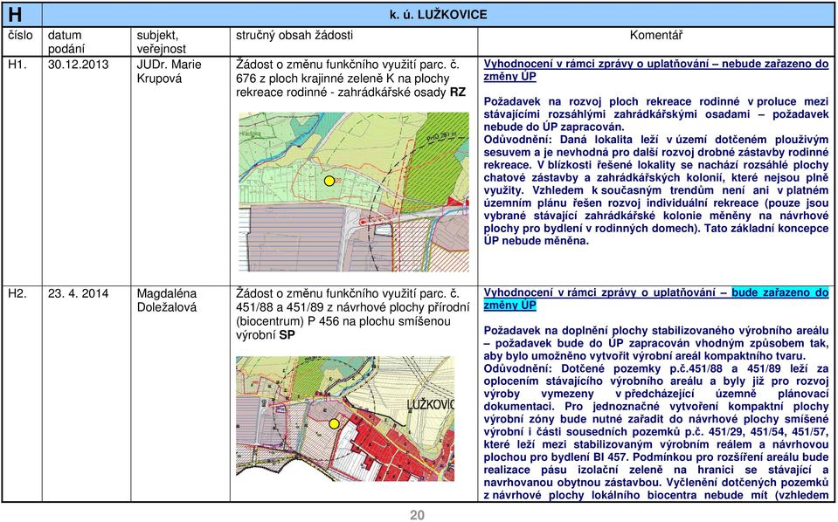Select H1 paragraph starting 'Požadavek na rozvoj ploch'
The image size is (838, 522).
pos(655,114)
